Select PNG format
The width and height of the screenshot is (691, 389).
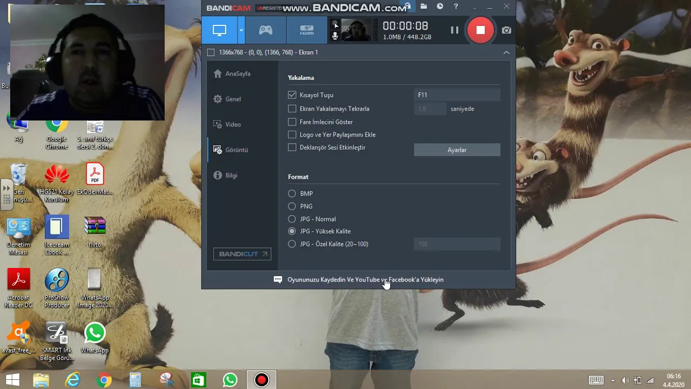pos(292,206)
